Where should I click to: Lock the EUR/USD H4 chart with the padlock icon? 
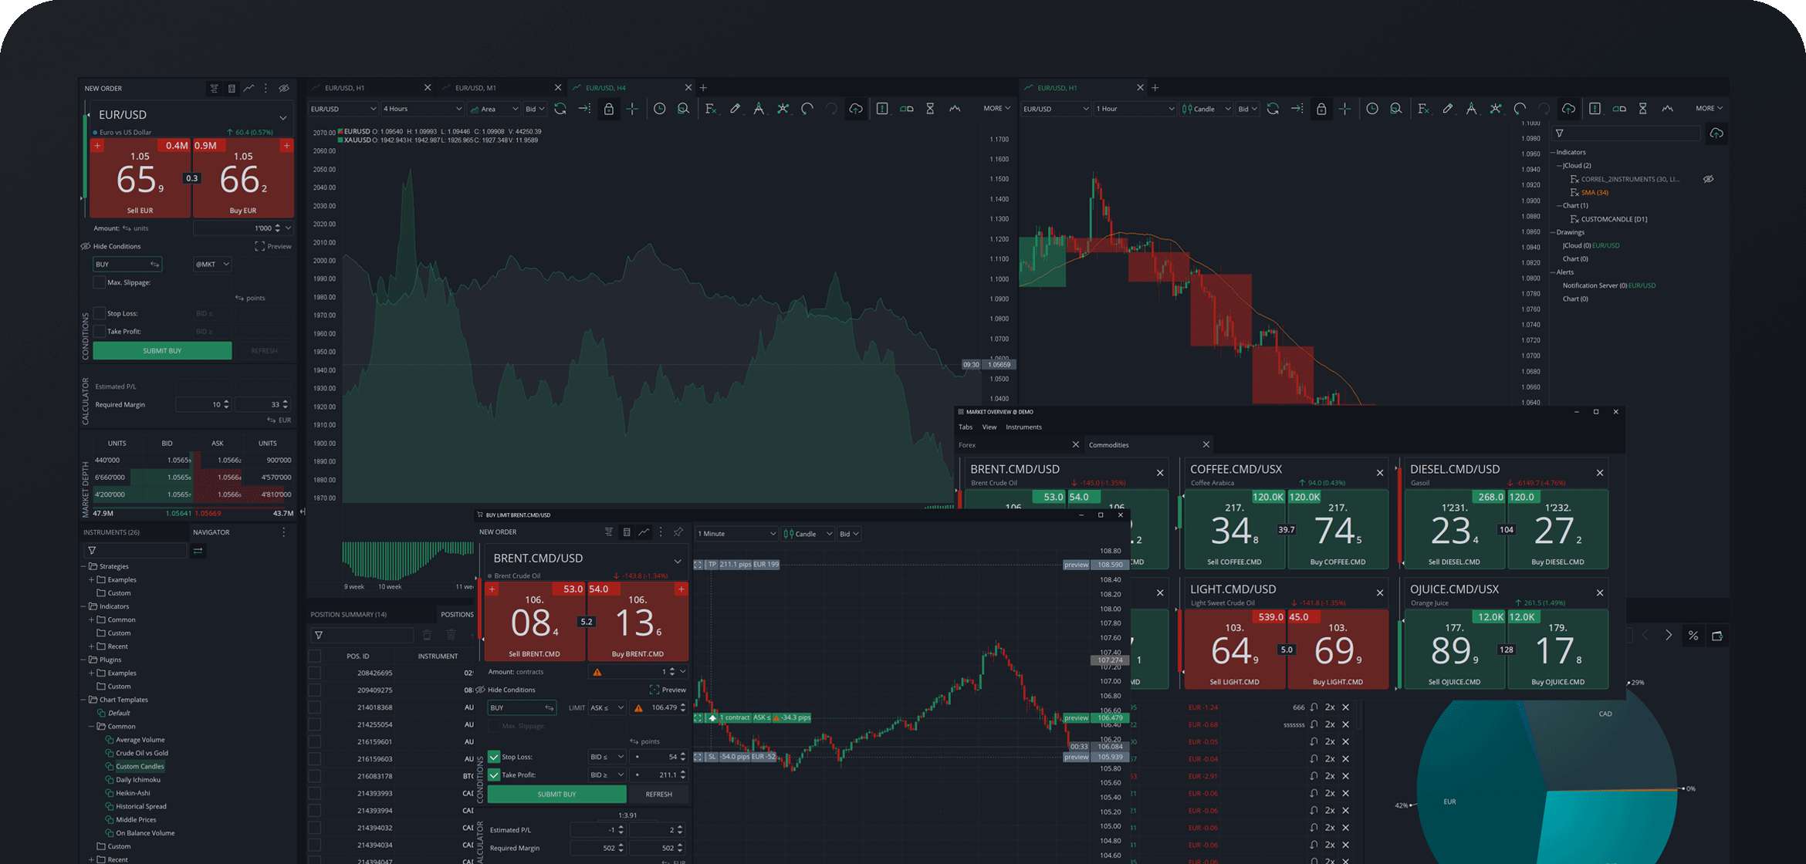tap(609, 109)
